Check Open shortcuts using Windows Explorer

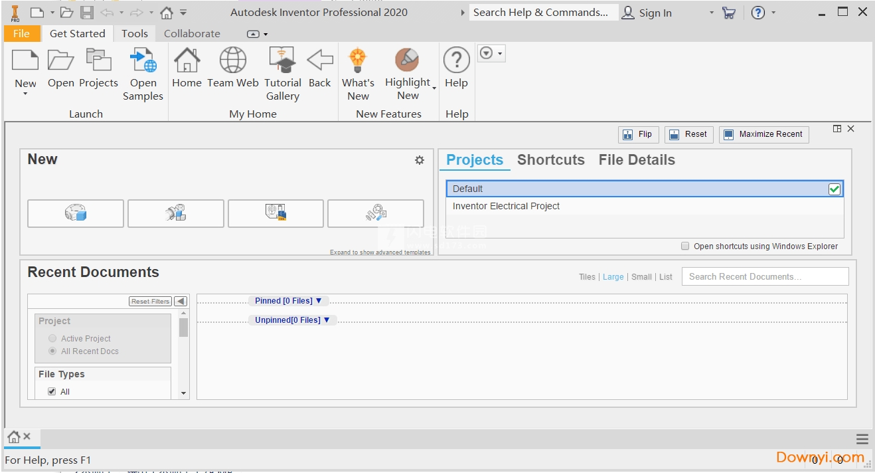684,246
